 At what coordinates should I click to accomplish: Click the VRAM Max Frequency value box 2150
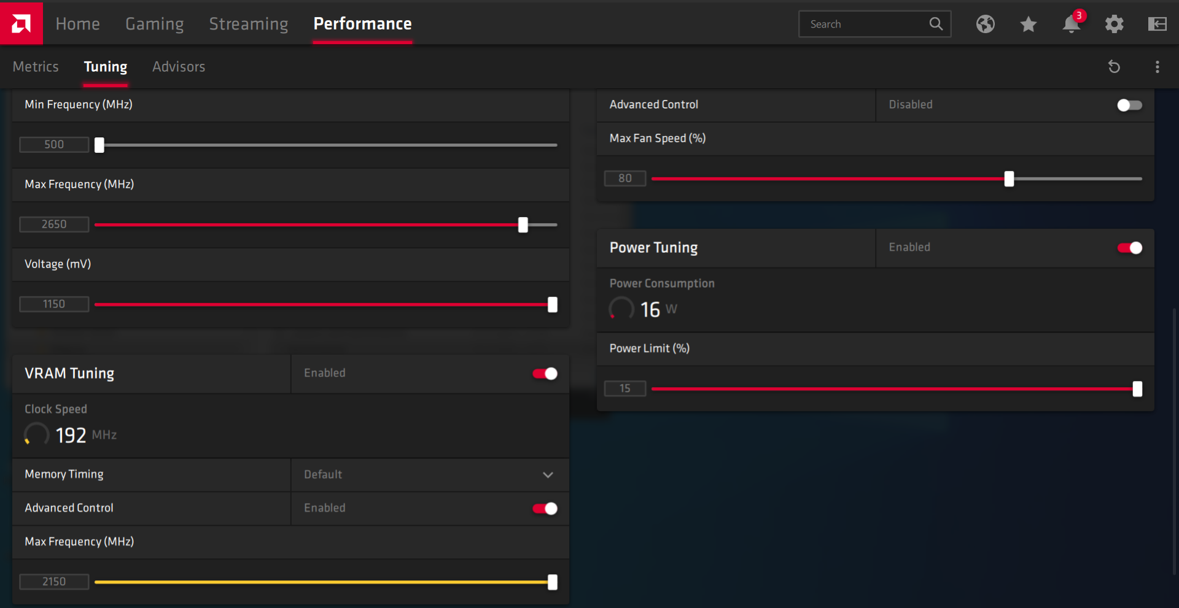click(x=54, y=582)
